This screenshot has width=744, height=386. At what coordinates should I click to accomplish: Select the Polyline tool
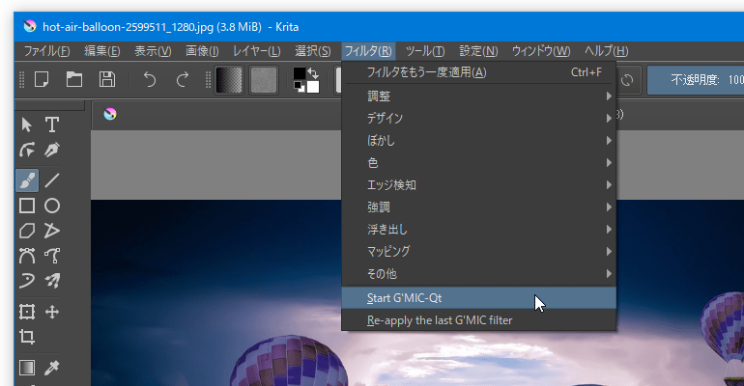click(x=52, y=231)
